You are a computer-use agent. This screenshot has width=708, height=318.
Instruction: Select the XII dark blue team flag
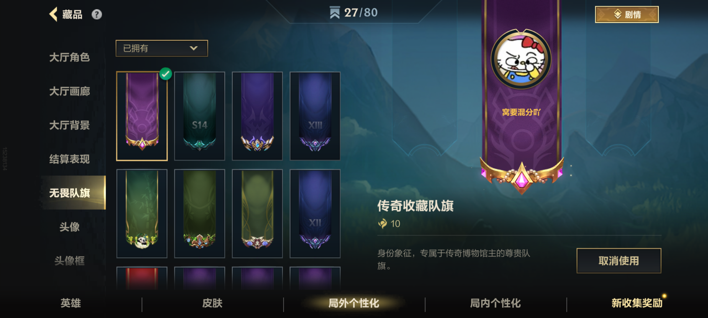coord(315,213)
